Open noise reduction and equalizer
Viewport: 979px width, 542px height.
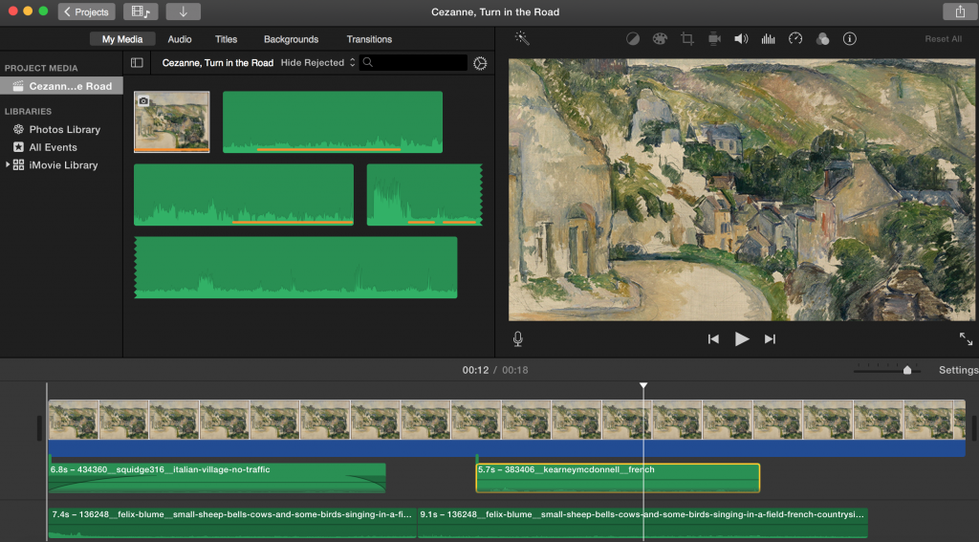768,38
